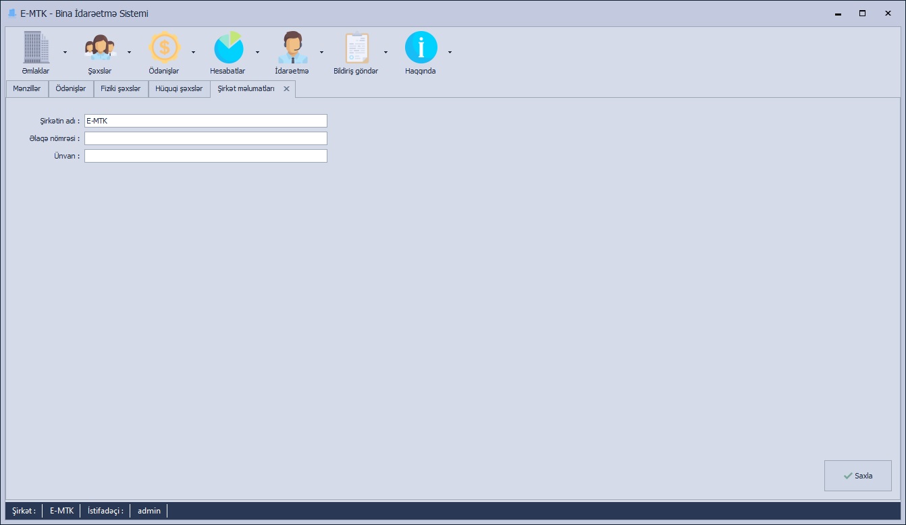Expand the Ödənişlər dropdown arrow
This screenshot has width=906, height=525.
point(193,52)
